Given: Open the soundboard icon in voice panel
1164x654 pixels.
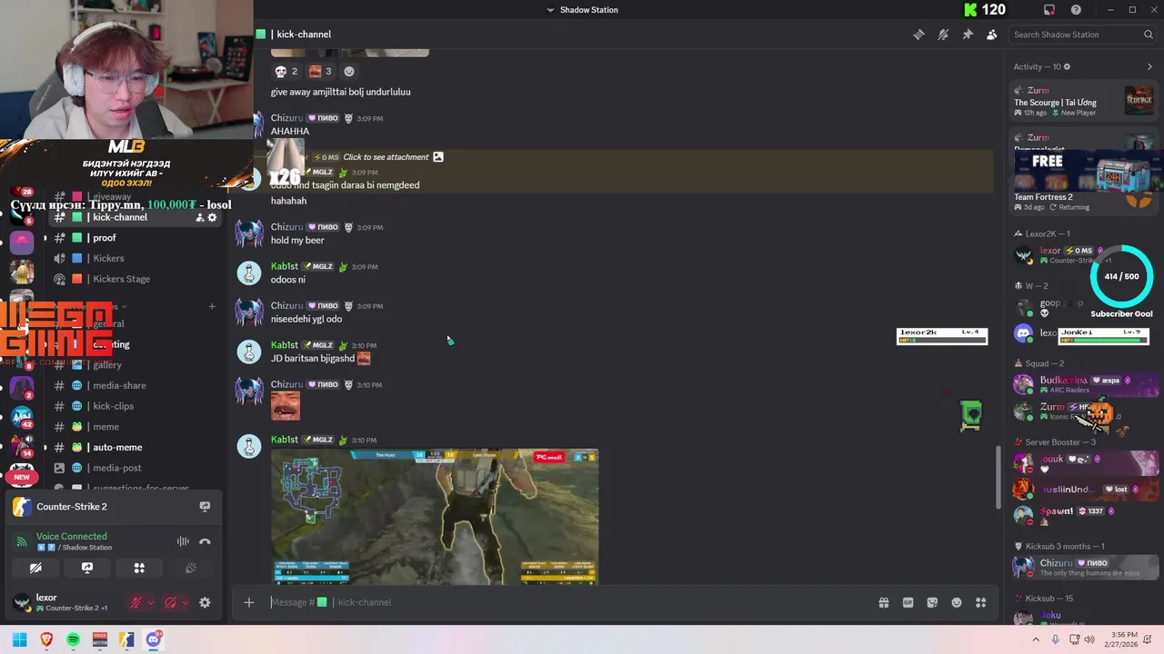Looking at the screenshot, I should [x=191, y=568].
